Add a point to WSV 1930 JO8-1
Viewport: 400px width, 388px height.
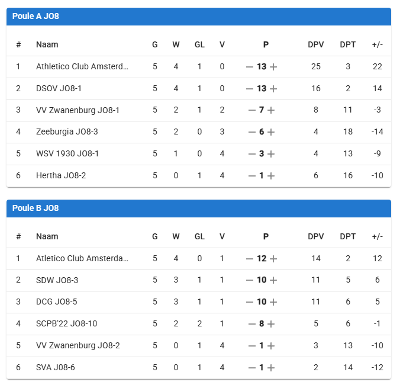click(271, 154)
